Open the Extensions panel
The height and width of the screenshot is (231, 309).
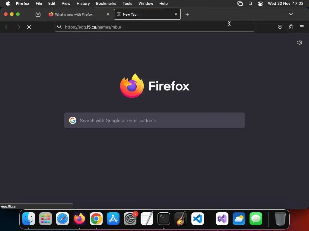291,27
